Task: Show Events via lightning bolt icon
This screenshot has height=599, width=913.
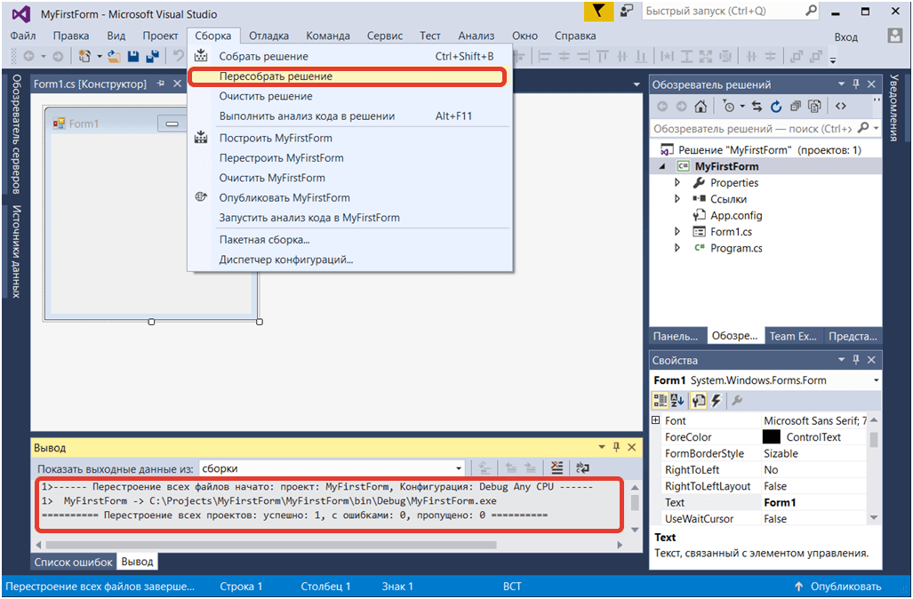Action: click(x=717, y=401)
